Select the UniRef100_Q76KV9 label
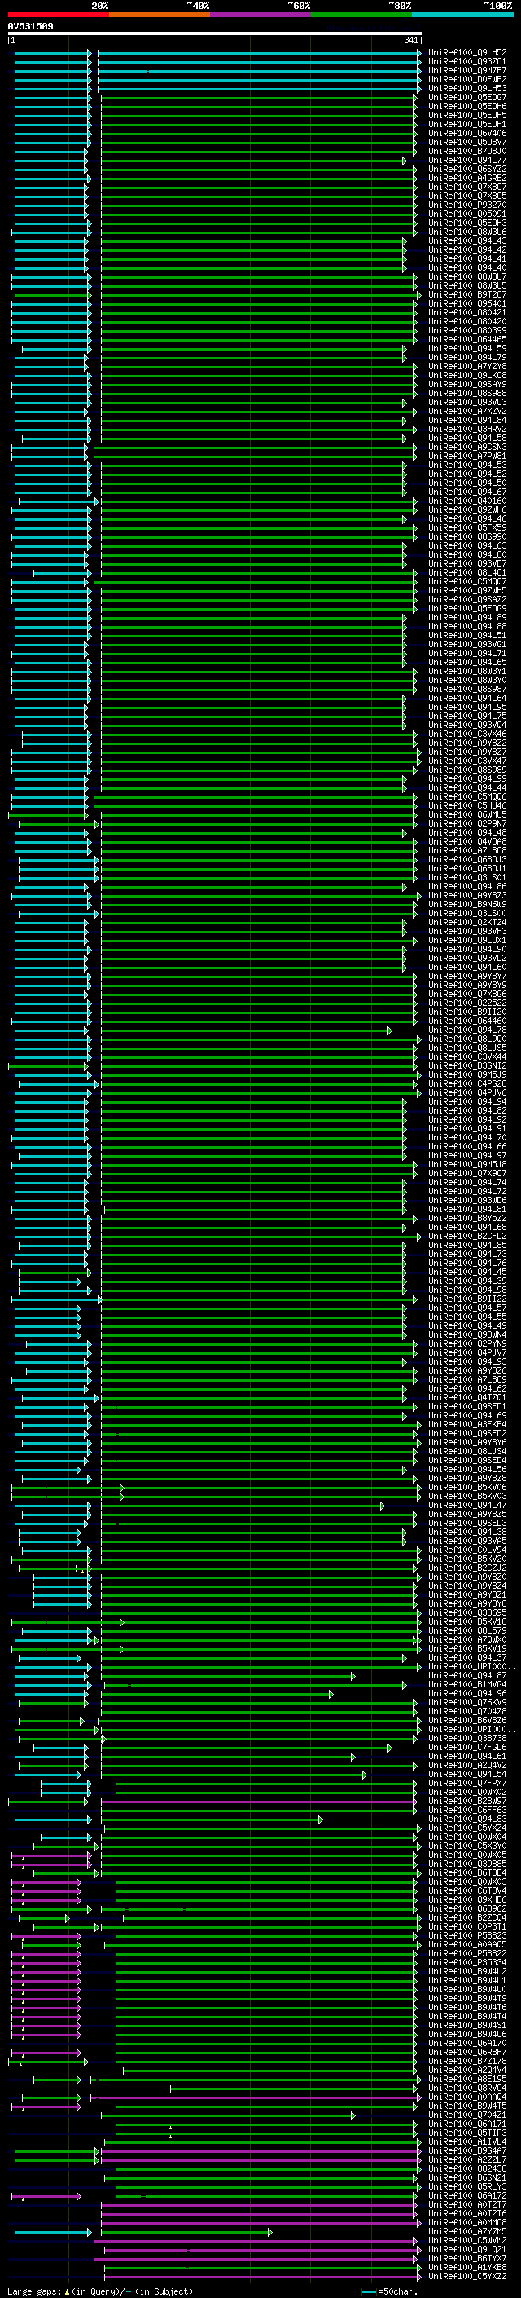The width and height of the screenshot is (521, 2298). coord(467,1702)
